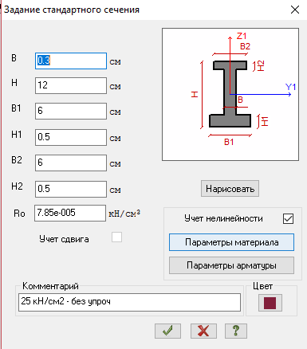Confirm with the green checkmark button
The image size is (307, 349).
coord(167,331)
